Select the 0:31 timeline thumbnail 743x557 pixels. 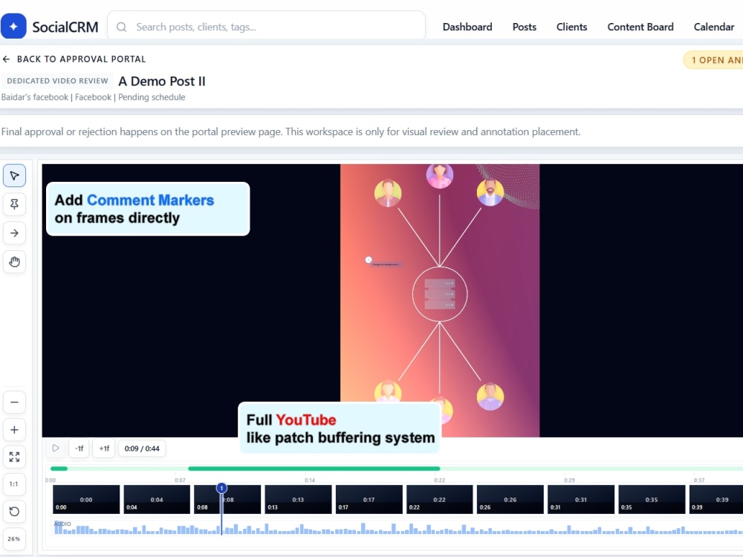click(581, 499)
